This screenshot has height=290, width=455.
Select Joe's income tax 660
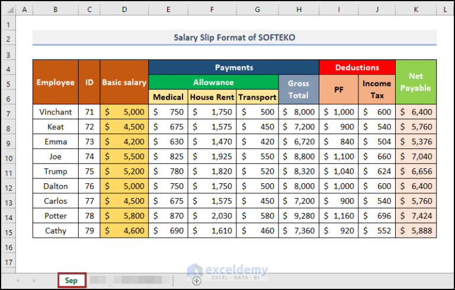pos(377,157)
